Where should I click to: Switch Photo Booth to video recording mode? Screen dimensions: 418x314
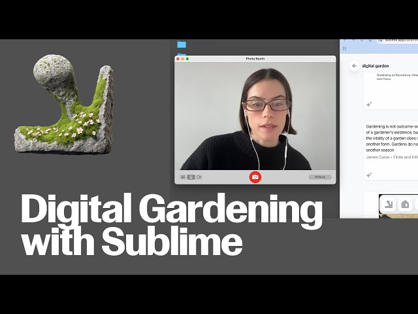(x=199, y=177)
